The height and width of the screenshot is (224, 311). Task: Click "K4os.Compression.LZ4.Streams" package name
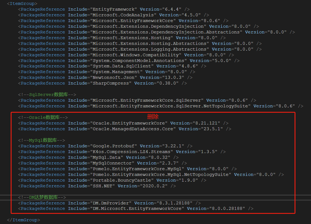[132, 152]
